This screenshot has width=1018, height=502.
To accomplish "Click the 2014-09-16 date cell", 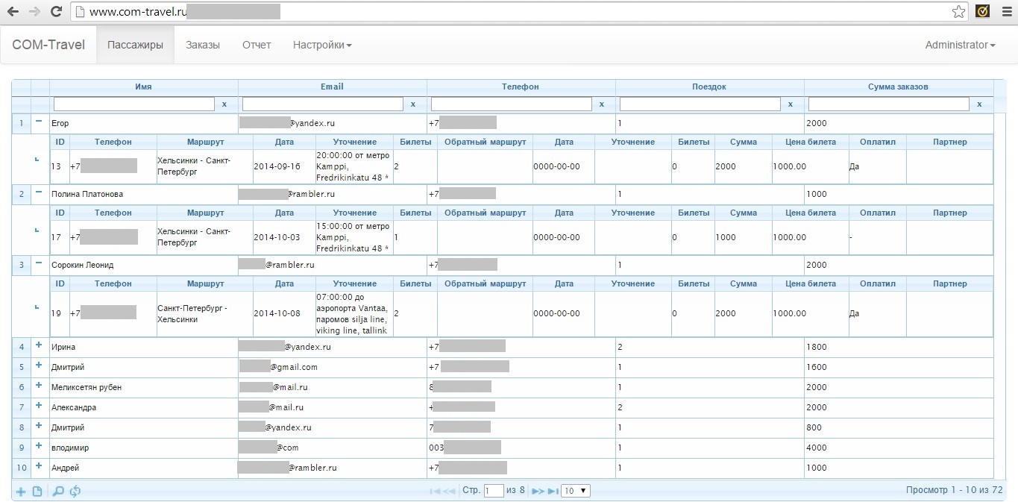I will click(284, 166).
